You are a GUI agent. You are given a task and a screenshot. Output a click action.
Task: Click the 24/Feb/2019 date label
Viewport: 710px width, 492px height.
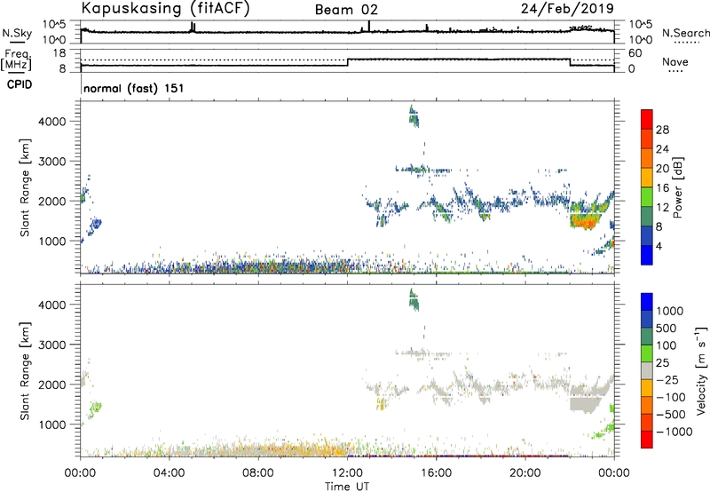tap(567, 8)
